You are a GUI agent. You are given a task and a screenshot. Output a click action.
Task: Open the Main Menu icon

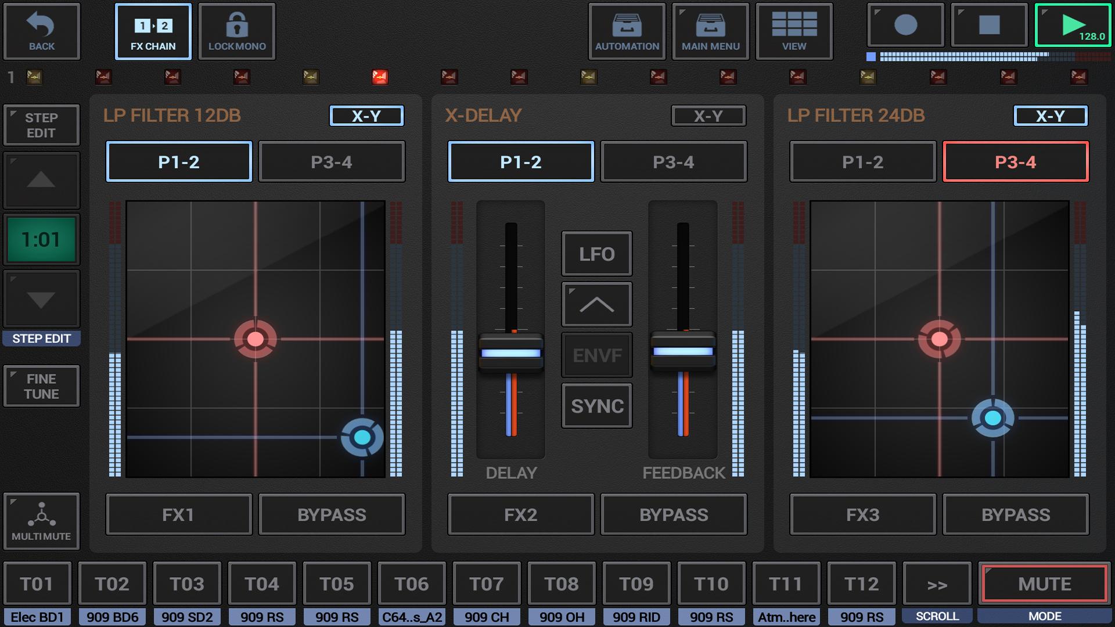tap(710, 25)
